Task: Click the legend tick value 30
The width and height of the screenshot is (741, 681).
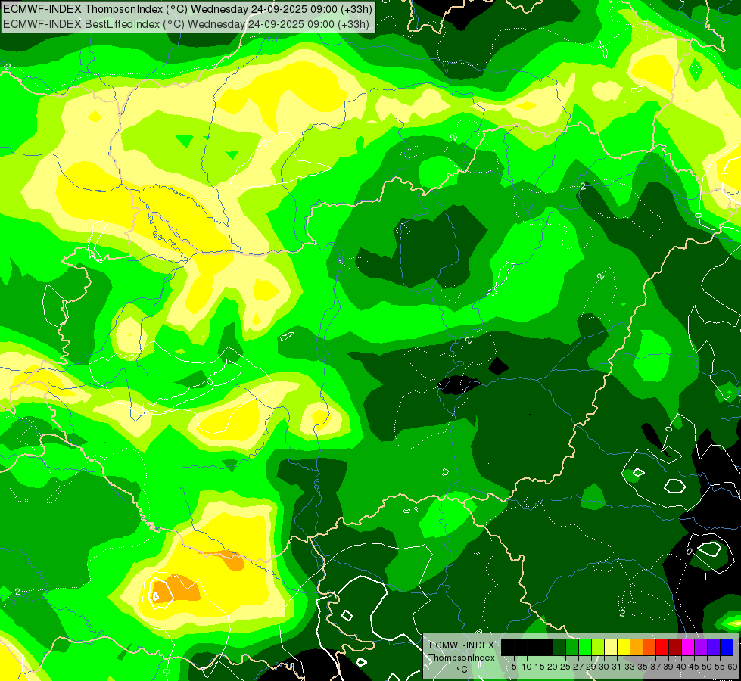Action: coord(604,667)
